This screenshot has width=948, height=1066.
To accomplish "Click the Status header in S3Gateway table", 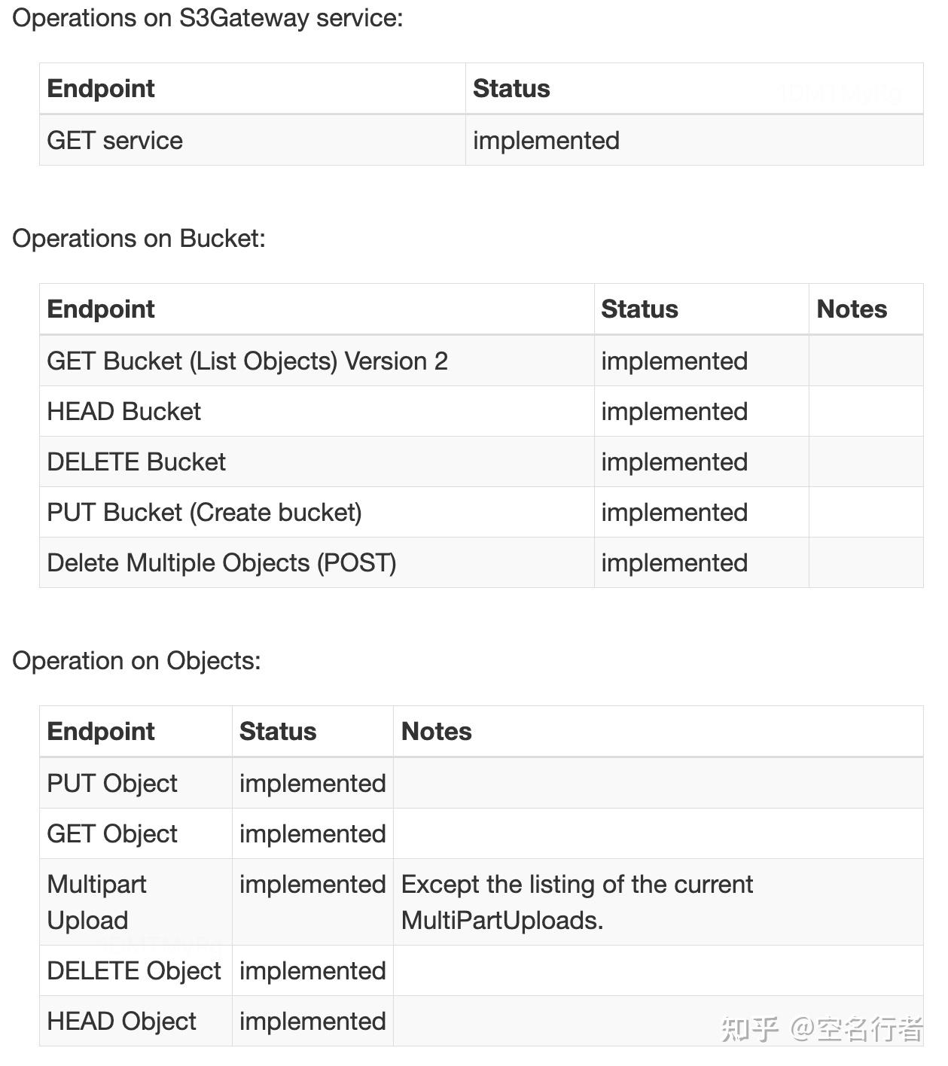I will coord(511,89).
